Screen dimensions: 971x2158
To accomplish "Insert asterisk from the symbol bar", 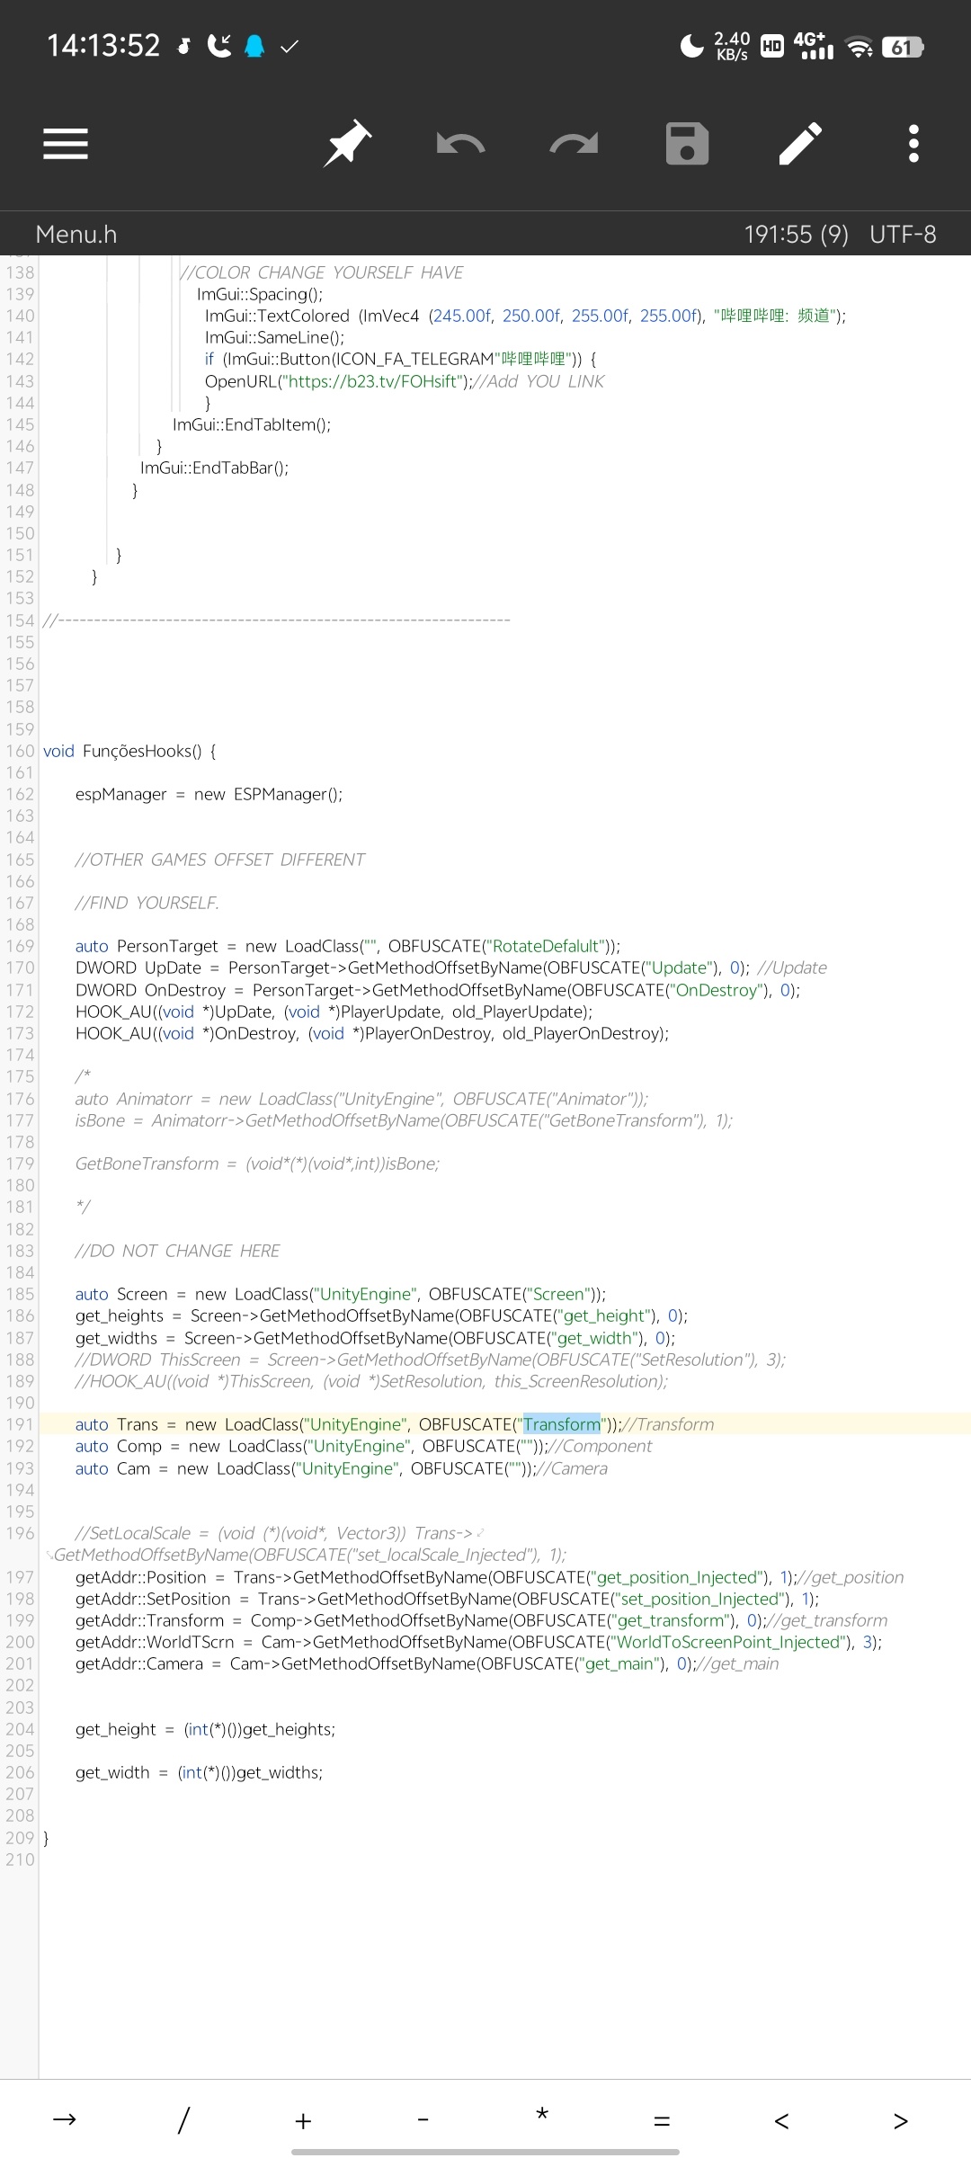I will [x=542, y=2117].
